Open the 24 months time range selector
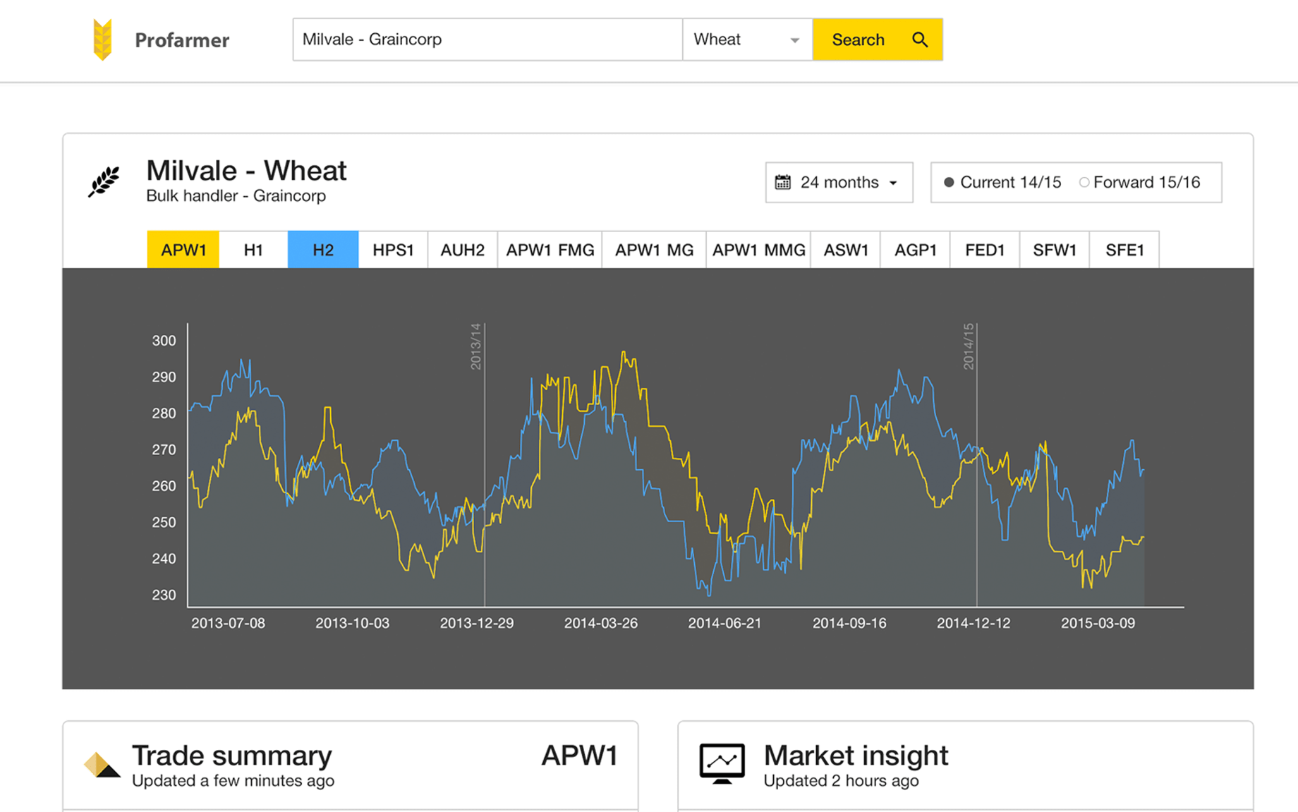This screenshot has width=1298, height=812. click(838, 181)
